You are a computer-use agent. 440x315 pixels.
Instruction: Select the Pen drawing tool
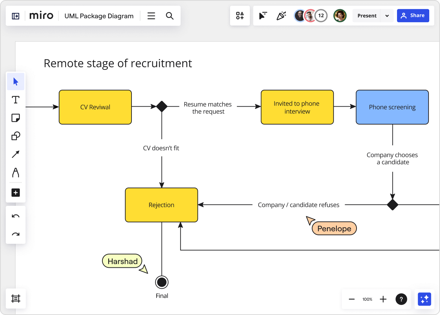click(16, 173)
